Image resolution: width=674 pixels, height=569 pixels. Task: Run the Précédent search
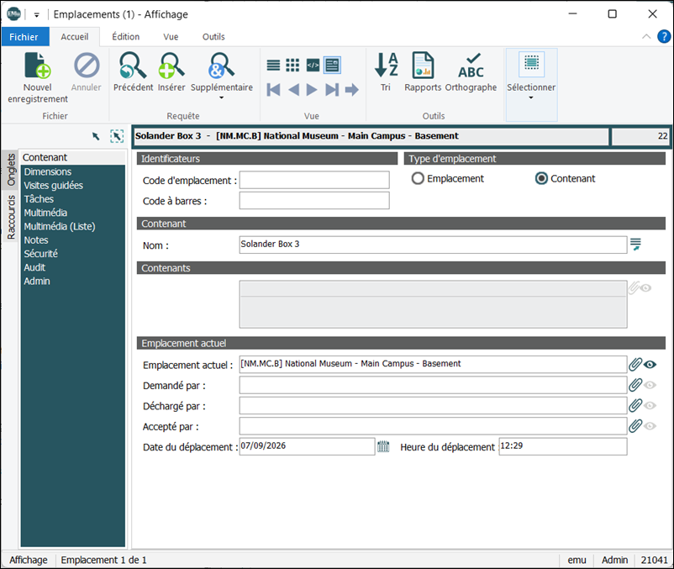pos(133,71)
